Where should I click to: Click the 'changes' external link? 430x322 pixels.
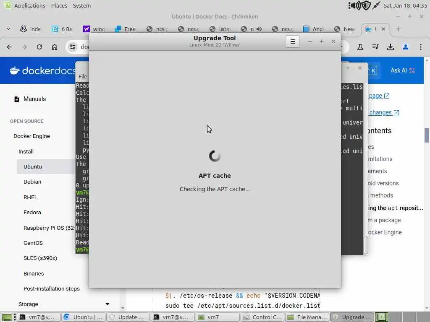[384, 112]
